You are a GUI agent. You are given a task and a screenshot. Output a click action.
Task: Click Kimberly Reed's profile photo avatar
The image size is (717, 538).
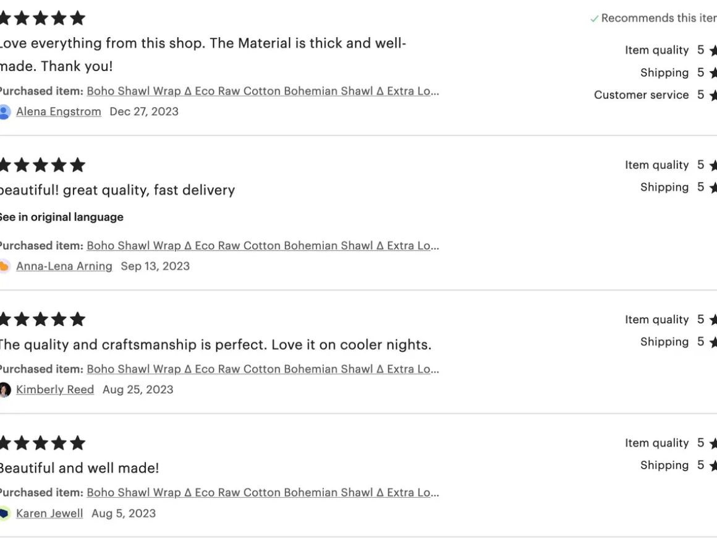[4, 390]
